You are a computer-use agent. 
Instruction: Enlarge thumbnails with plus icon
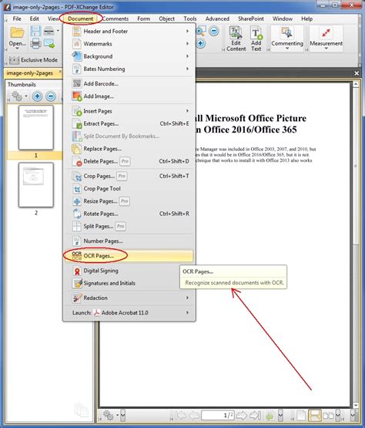(37, 96)
